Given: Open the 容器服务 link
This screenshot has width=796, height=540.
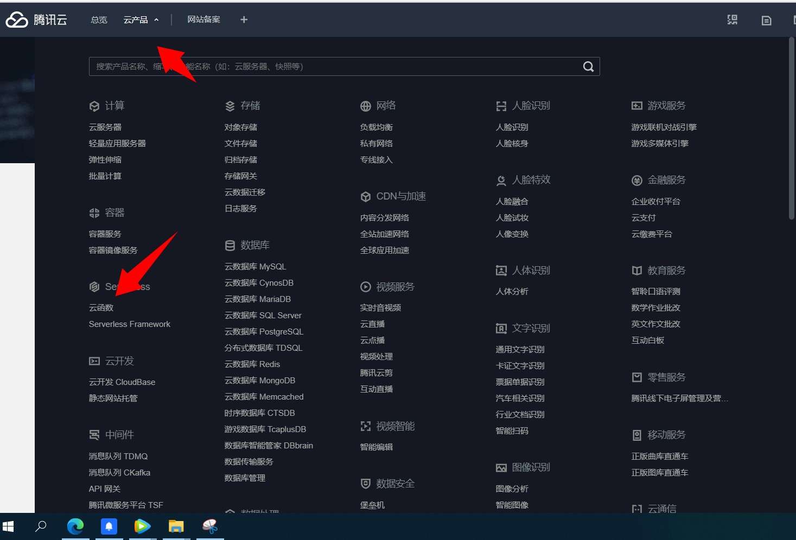Looking at the screenshot, I should [x=105, y=234].
